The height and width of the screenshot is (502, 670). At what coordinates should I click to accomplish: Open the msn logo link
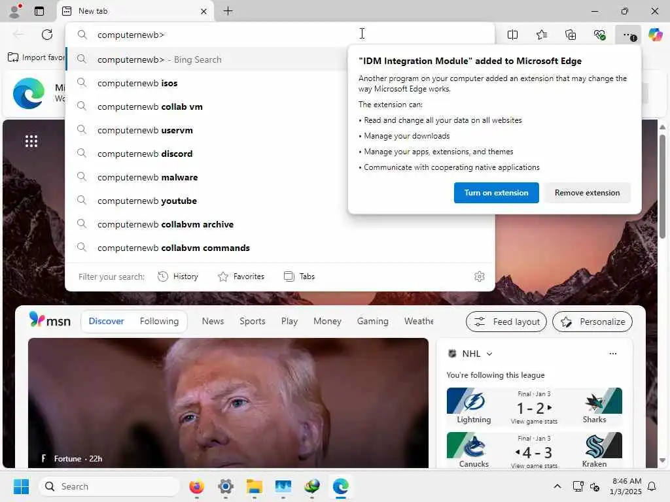[50, 320]
